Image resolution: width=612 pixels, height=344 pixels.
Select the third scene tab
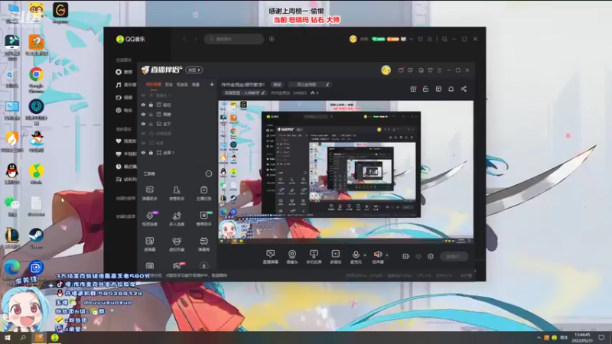click(182, 84)
